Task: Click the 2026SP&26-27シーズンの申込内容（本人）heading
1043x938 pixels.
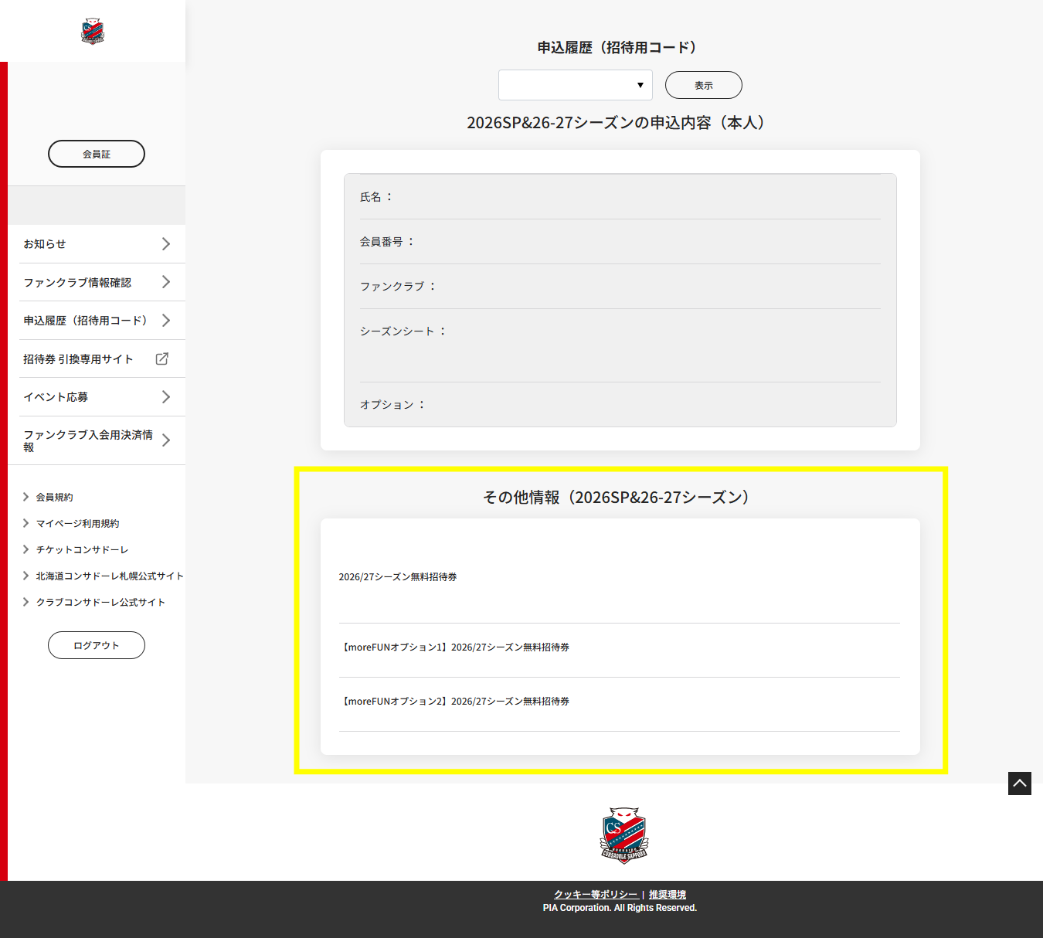Action: (x=616, y=123)
